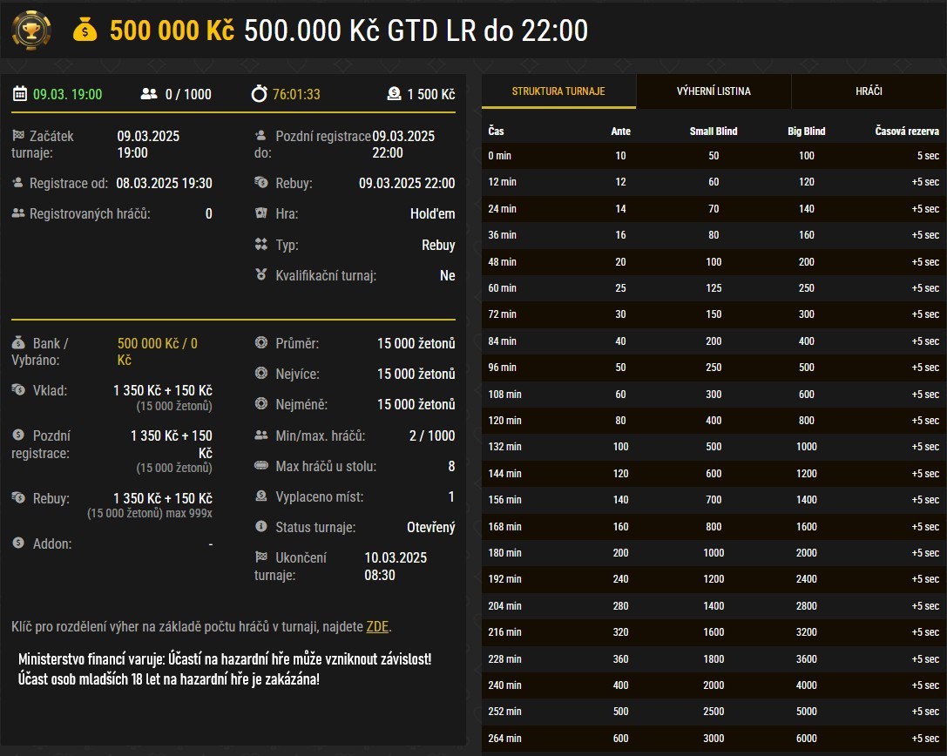Image resolution: width=947 pixels, height=756 pixels.
Task: Click the chip icon next to Nejméně
Action: [x=260, y=402]
